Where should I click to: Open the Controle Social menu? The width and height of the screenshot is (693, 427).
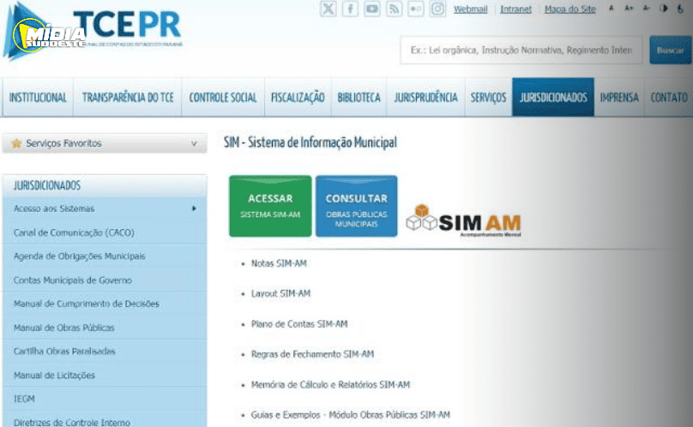click(223, 97)
